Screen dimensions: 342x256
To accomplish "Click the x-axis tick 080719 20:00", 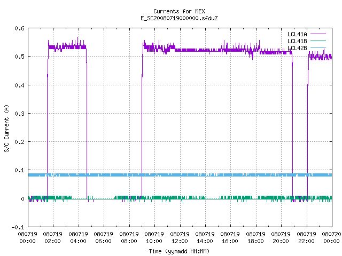I will [281, 238].
